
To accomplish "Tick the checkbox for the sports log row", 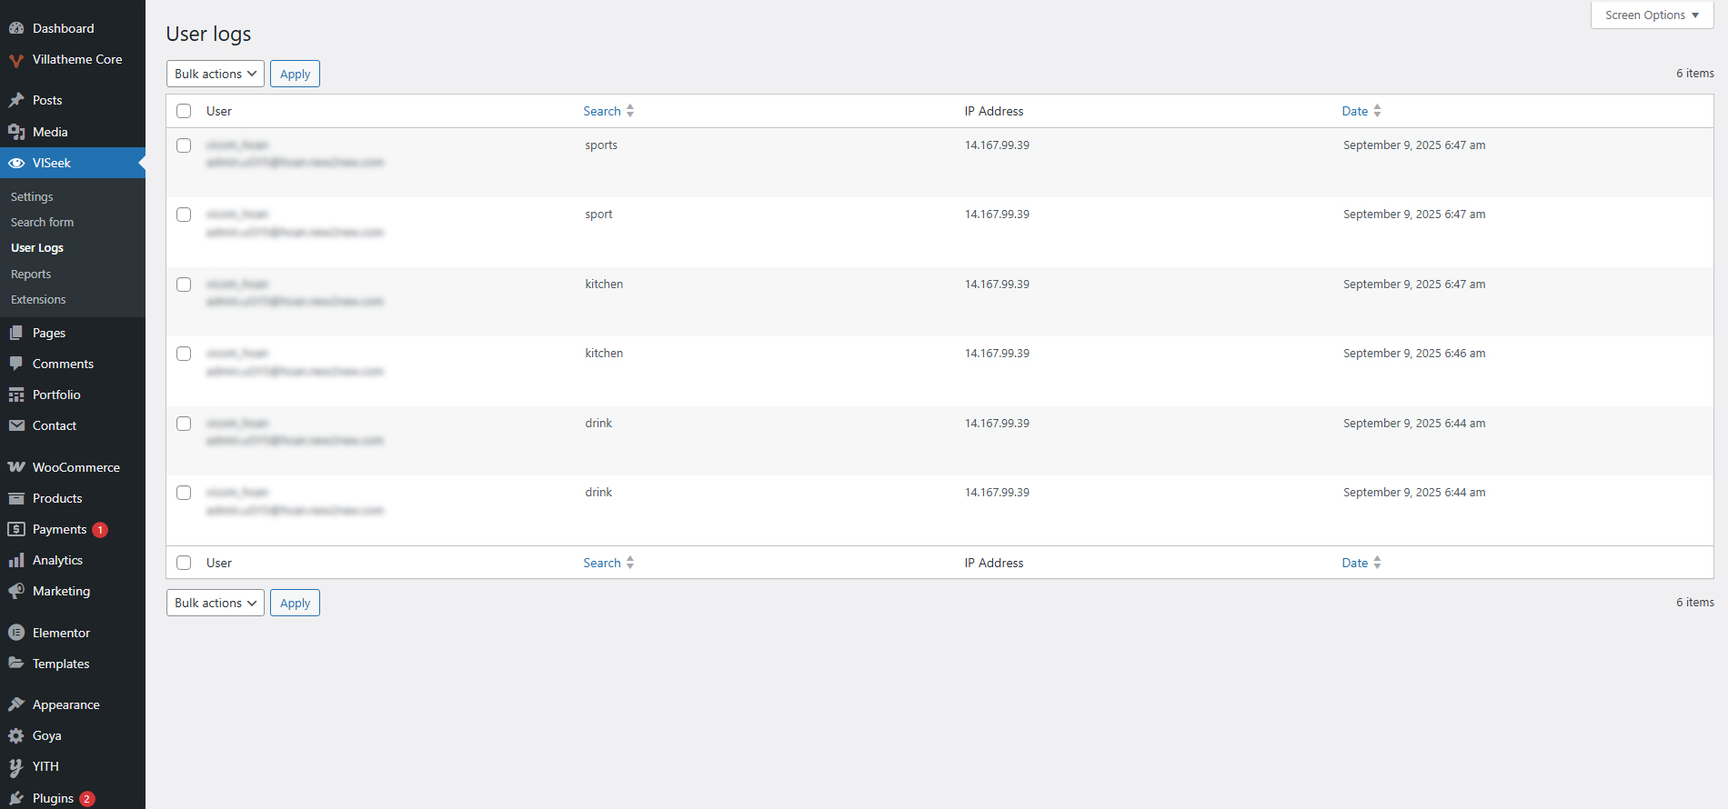I will tap(184, 145).
